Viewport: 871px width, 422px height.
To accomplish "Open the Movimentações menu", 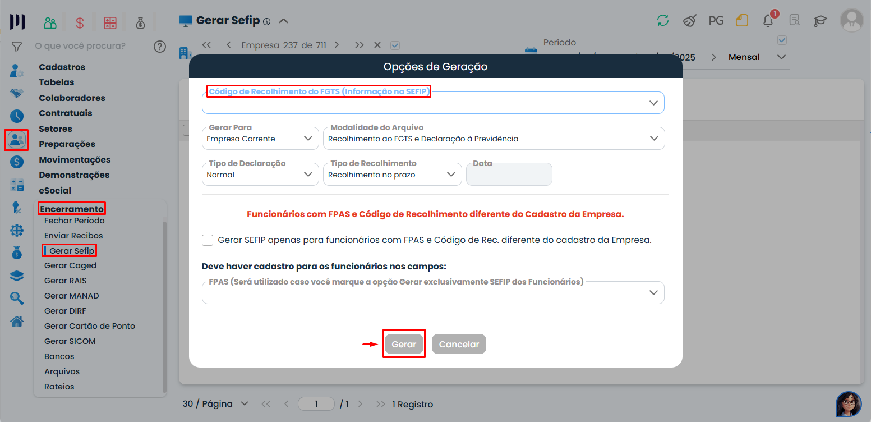I will click(75, 160).
